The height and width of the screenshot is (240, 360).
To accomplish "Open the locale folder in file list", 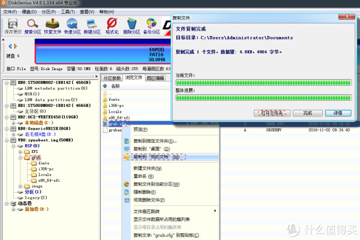I will 115,112.
